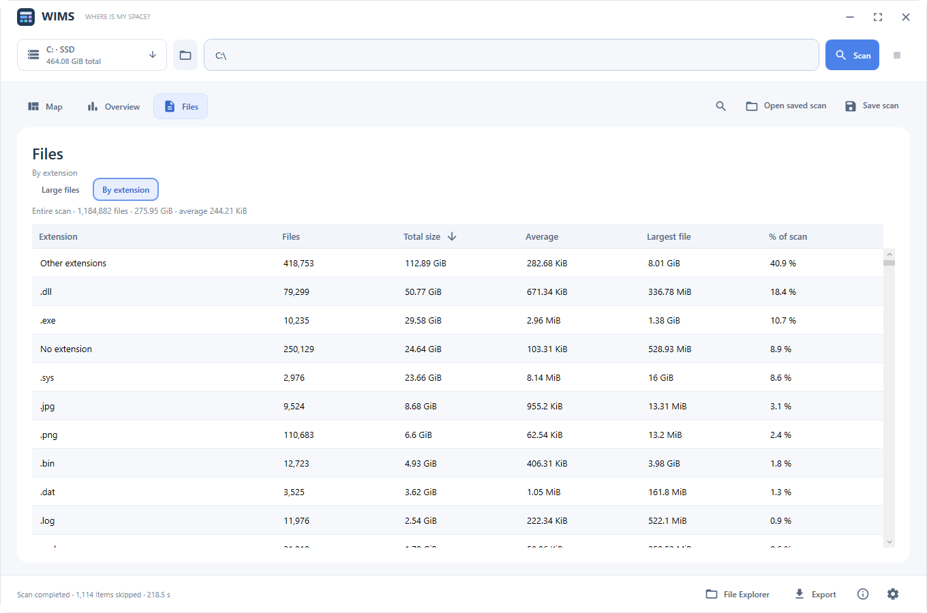Click Open saved scan
The image size is (927, 613).
click(x=786, y=106)
